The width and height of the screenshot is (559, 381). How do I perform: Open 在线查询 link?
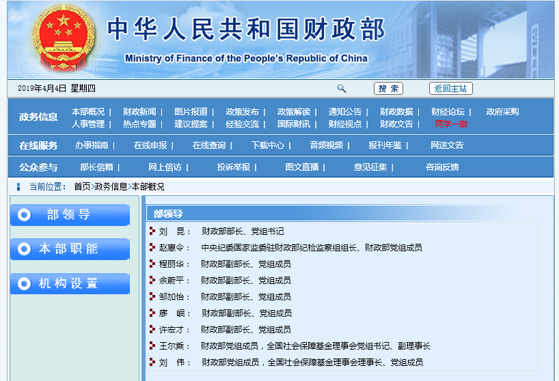209,145
